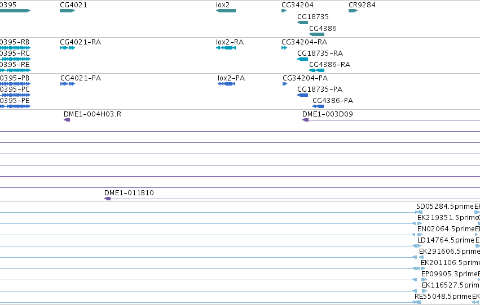Screen dimensions: 480x305
Task: Select the lox2-RA transcript label
Action: pyautogui.click(x=230, y=42)
